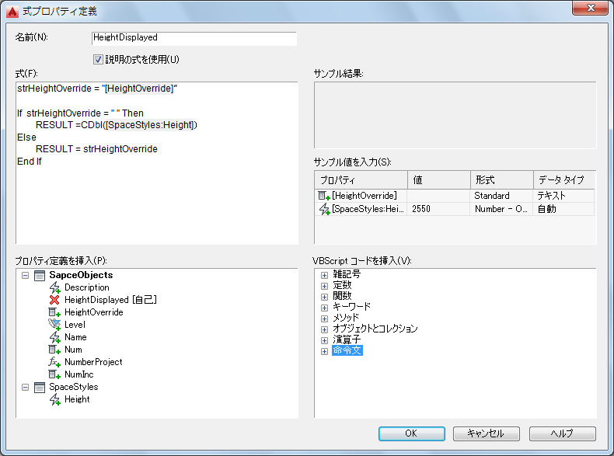Image resolution: width=614 pixels, height=456 pixels.
Task: Click the HeightOverride manual property icon
Action: click(x=54, y=312)
